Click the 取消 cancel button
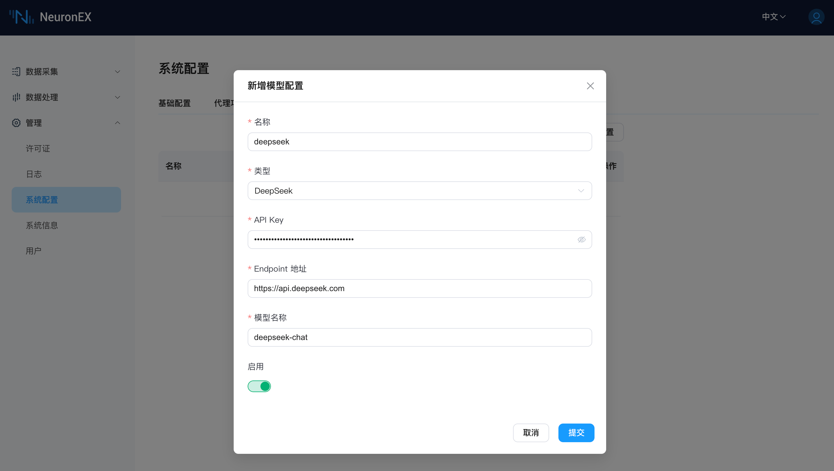The height and width of the screenshot is (471, 834). pyautogui.click(x=531, y=433)
